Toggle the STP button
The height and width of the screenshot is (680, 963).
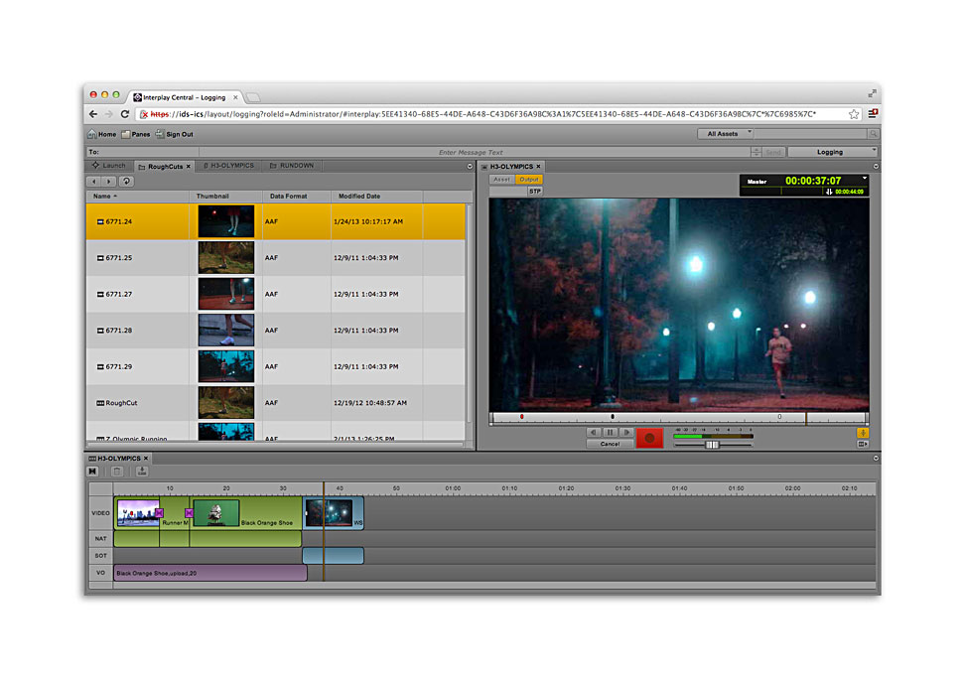point(534,191)
